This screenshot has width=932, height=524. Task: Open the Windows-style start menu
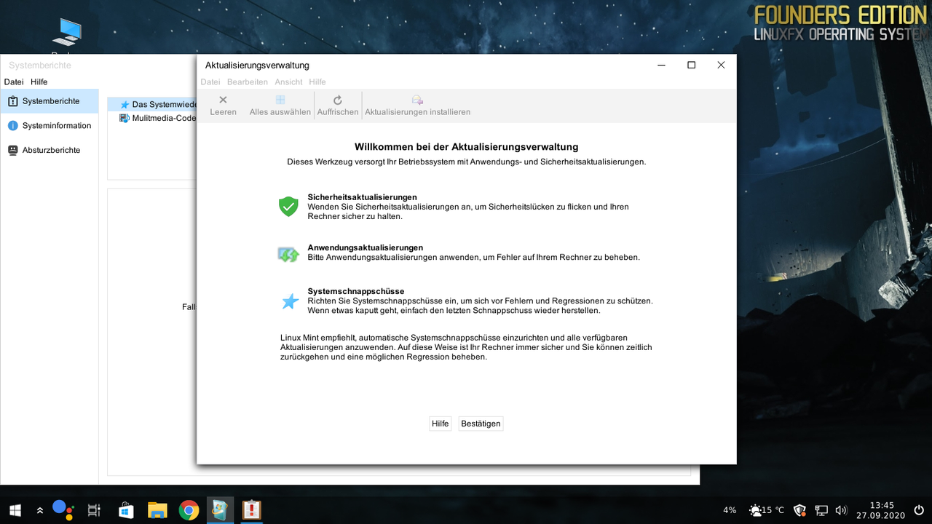(x=15, y=510)
